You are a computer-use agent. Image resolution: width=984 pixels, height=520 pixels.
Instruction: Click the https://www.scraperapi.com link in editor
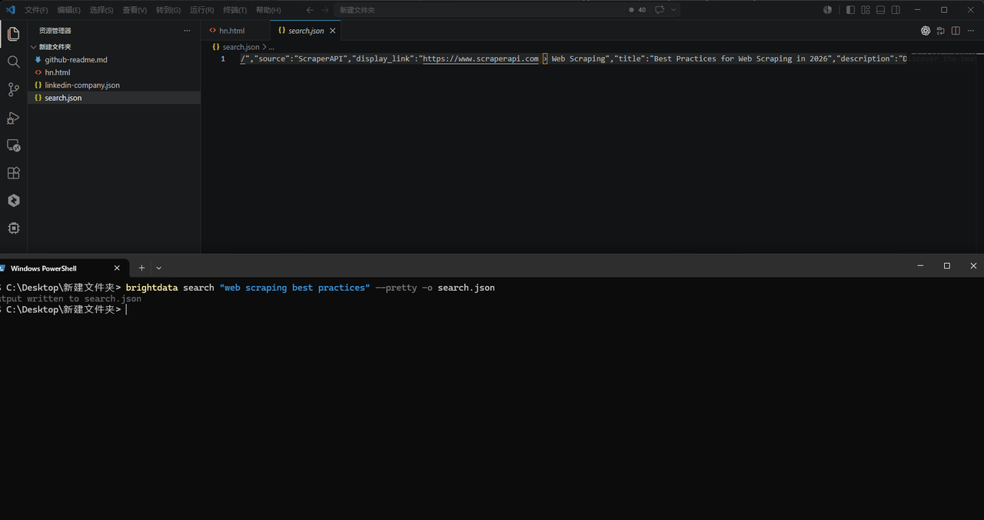480,58
